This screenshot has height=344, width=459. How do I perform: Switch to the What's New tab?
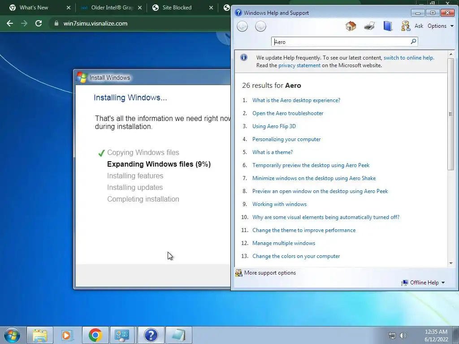point(34,8)
